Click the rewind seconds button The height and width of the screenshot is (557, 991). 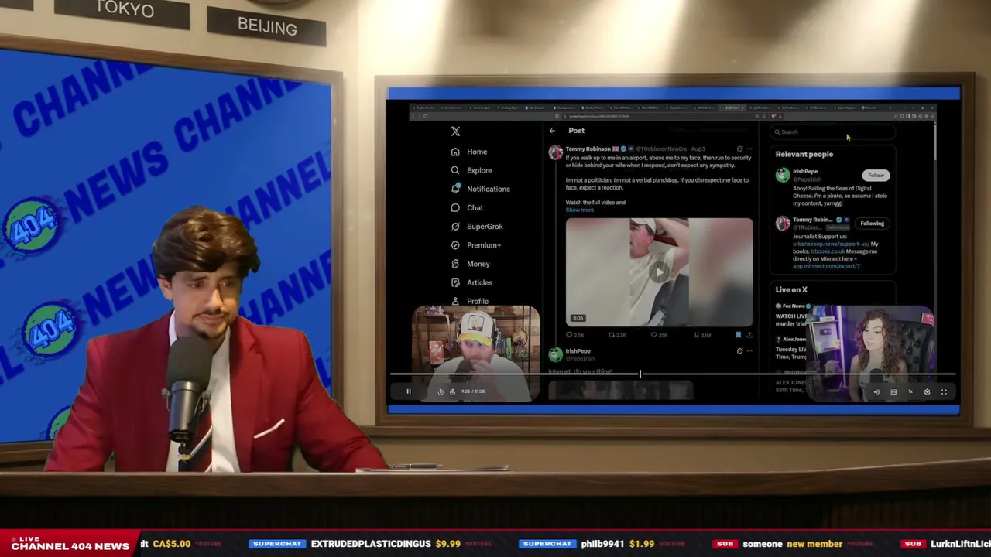point(441,391)
